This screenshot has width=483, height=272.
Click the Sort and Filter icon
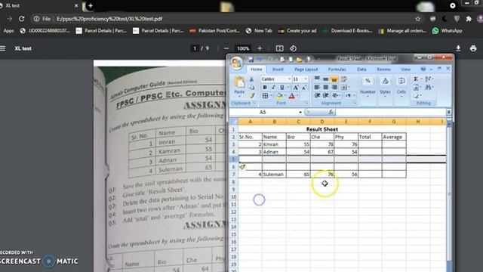(x=428, y=79)
